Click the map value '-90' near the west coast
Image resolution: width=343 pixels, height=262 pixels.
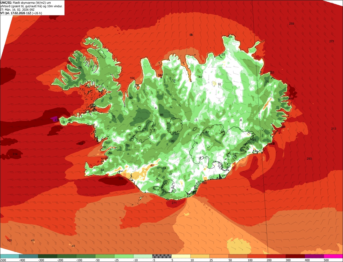(130, 98)
